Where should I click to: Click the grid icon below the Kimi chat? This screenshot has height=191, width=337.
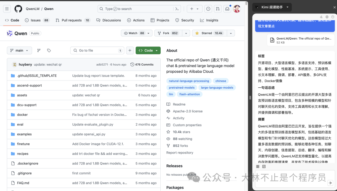click(258, 167)
